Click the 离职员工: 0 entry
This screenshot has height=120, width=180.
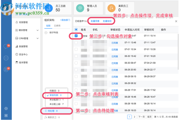point(54,117)
